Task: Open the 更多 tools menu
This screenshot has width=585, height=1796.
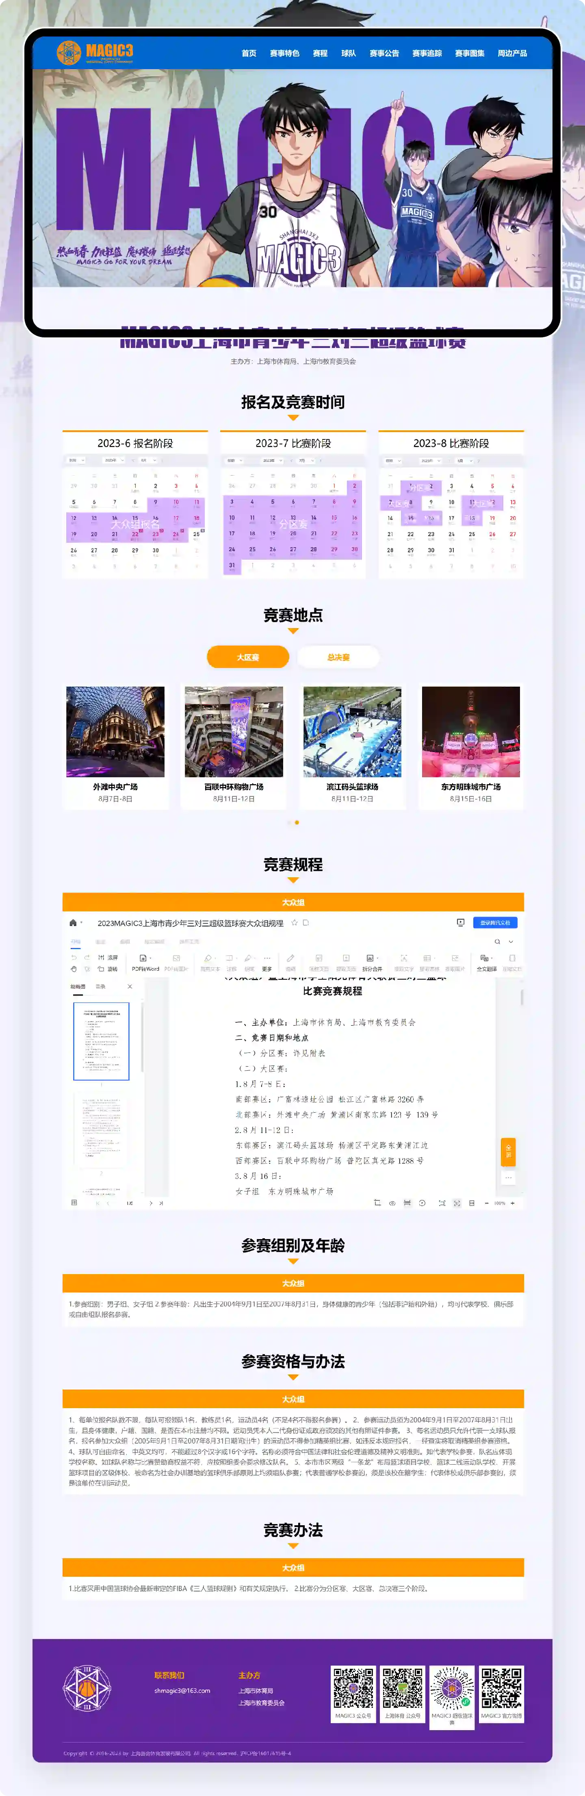Action: pyautogui.click(x=267, y=963)
